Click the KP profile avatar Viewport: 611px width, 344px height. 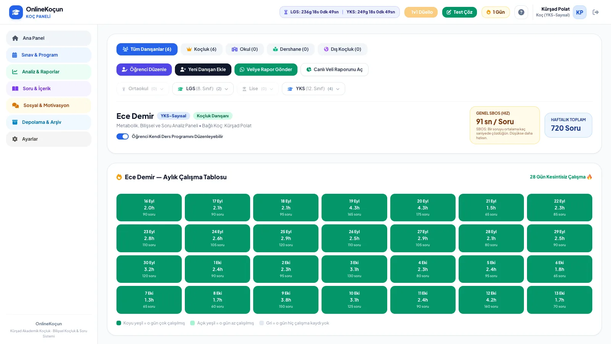click(579, 12)
